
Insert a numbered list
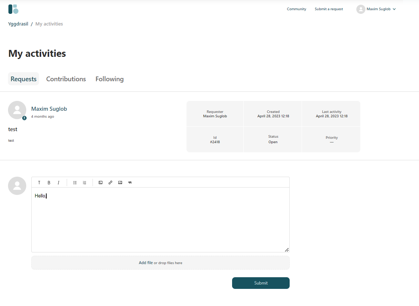(x=85, y=183)
